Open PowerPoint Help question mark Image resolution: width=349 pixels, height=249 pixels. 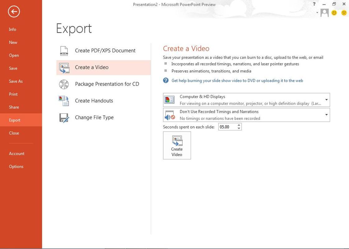(x=314, y=4)
